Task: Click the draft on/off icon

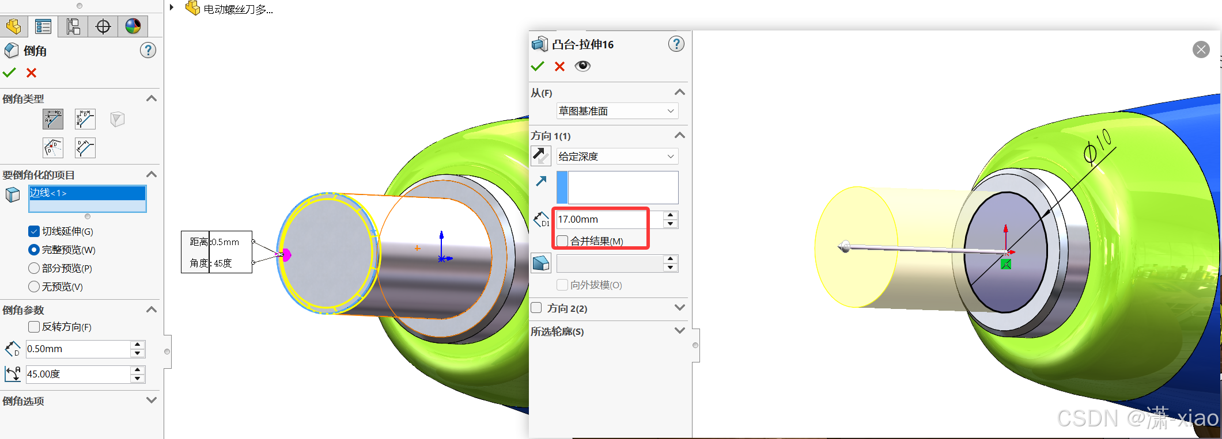Action: [x=540, y=264]
